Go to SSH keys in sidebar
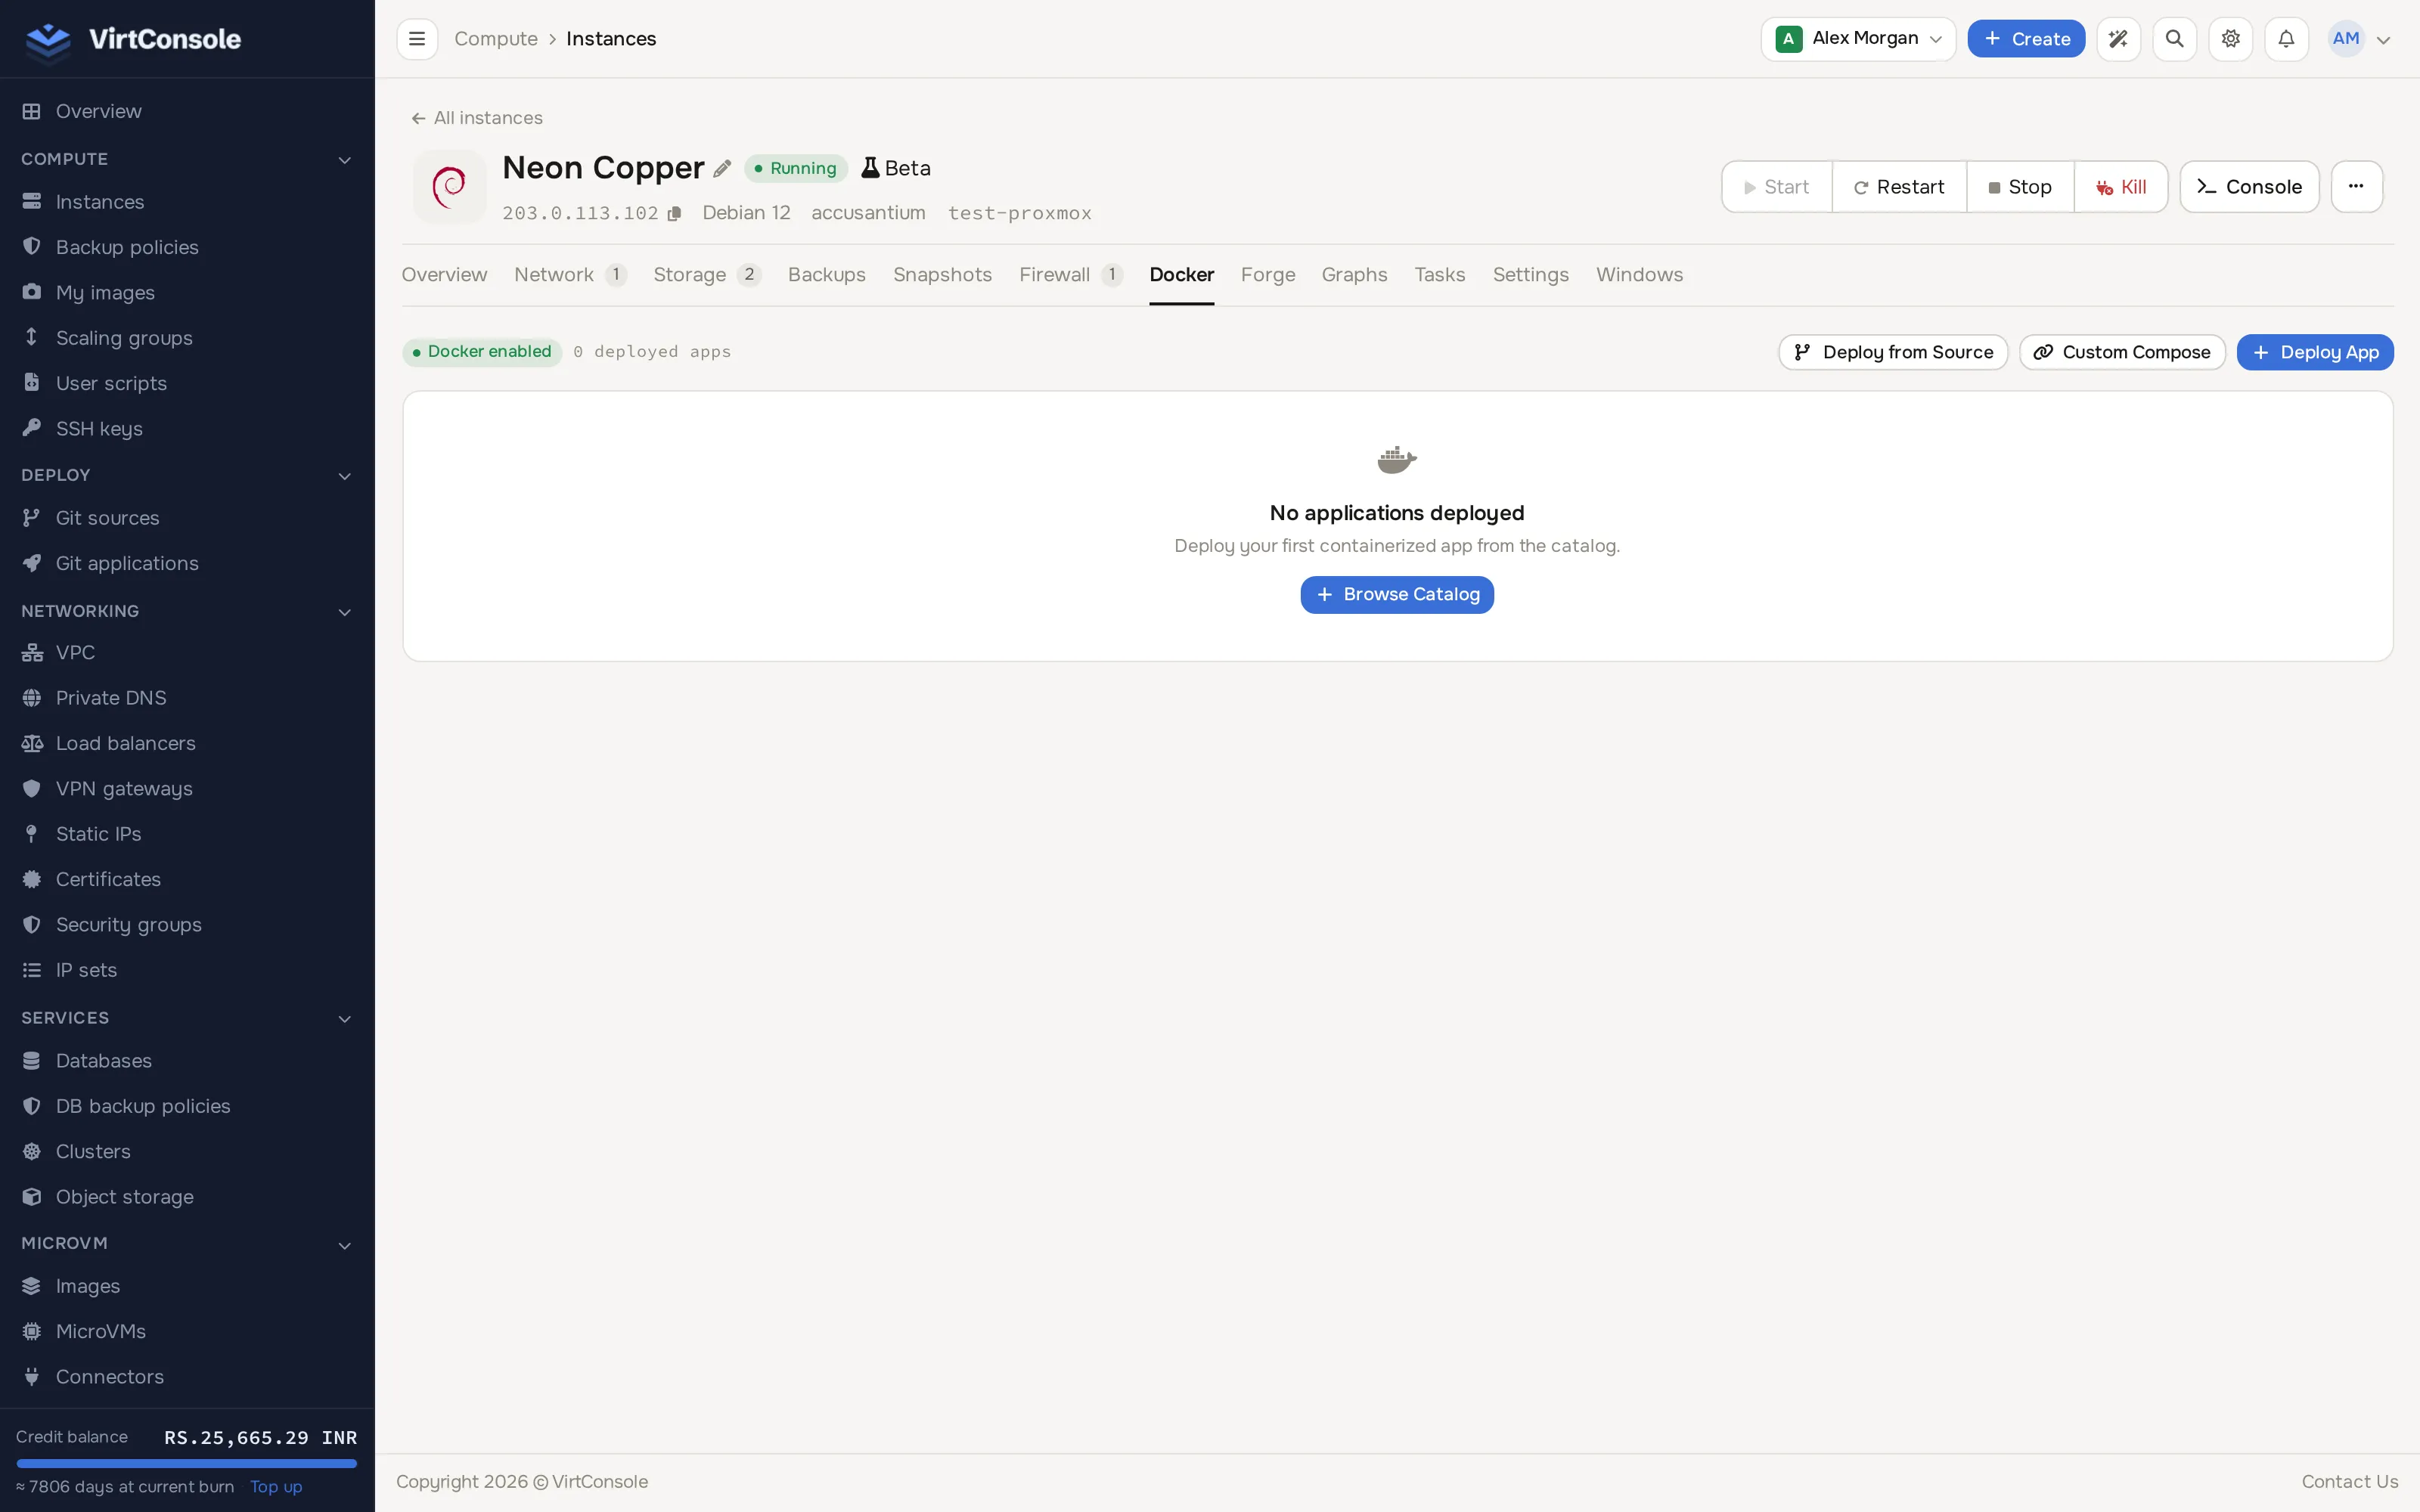 tap(187, 428)
